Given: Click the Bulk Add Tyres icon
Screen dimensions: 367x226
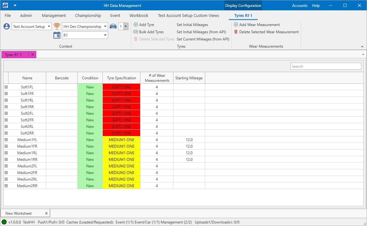Looking at the screenshot, I should coord(136,32).
